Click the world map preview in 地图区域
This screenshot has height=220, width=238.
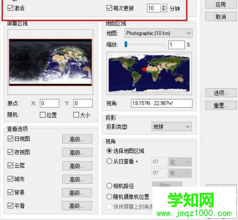149,73
